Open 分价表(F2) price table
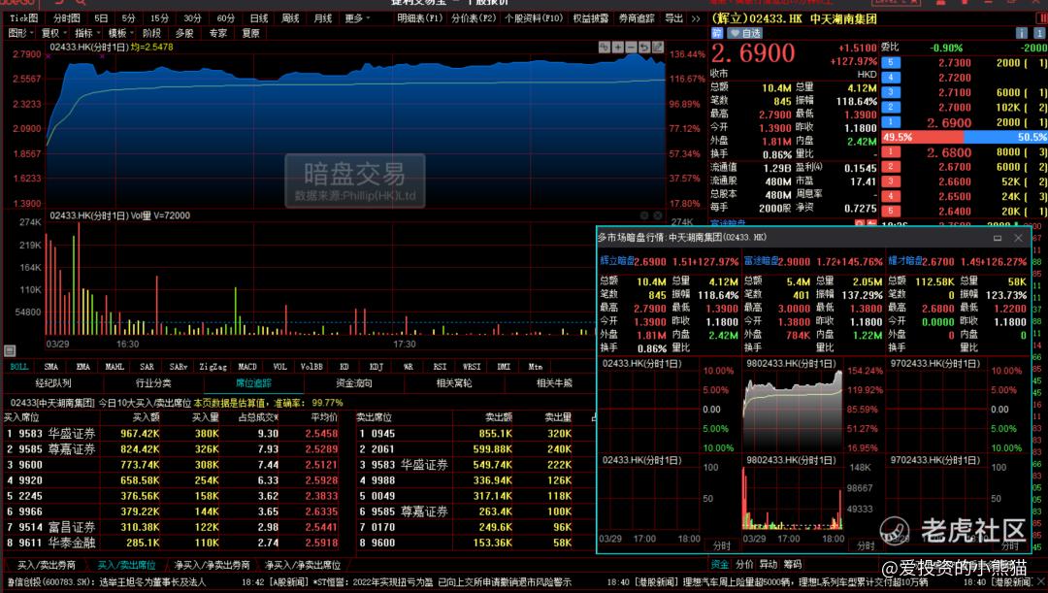The image size is (1048, 593). pyautogui.click(x=474, y=18)
